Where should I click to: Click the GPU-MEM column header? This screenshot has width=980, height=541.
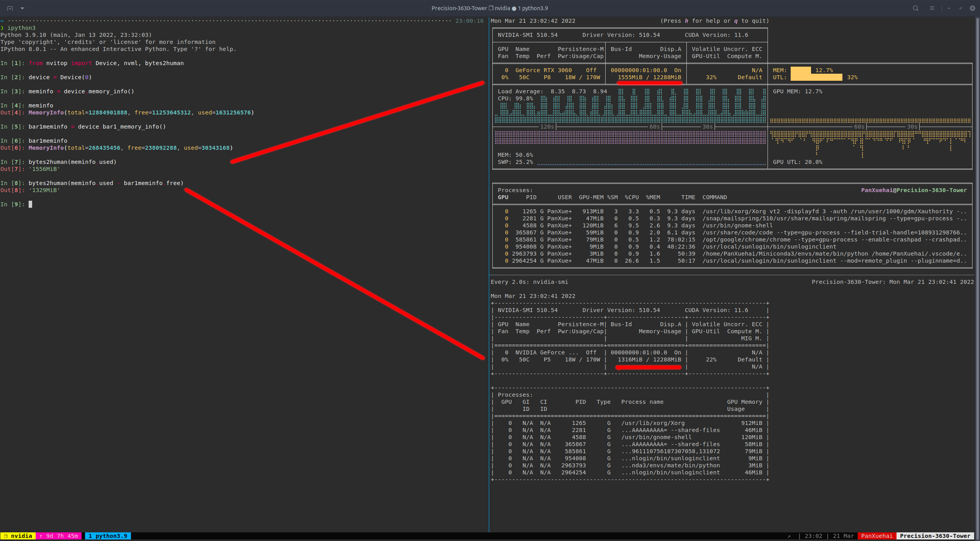click(591, 197)
